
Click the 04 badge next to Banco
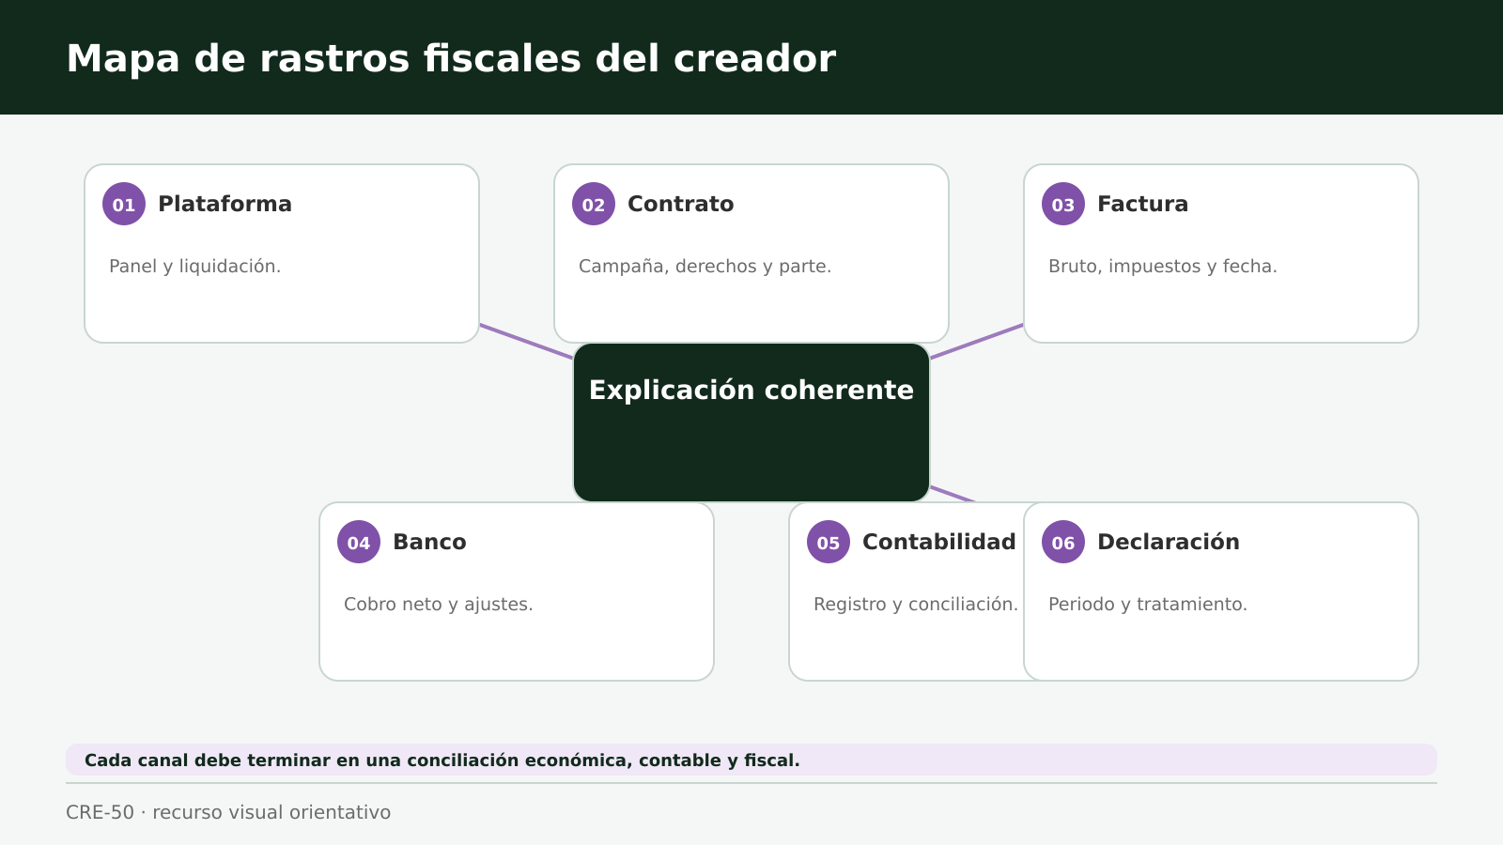pyautogui.click(x=359, y=542)
